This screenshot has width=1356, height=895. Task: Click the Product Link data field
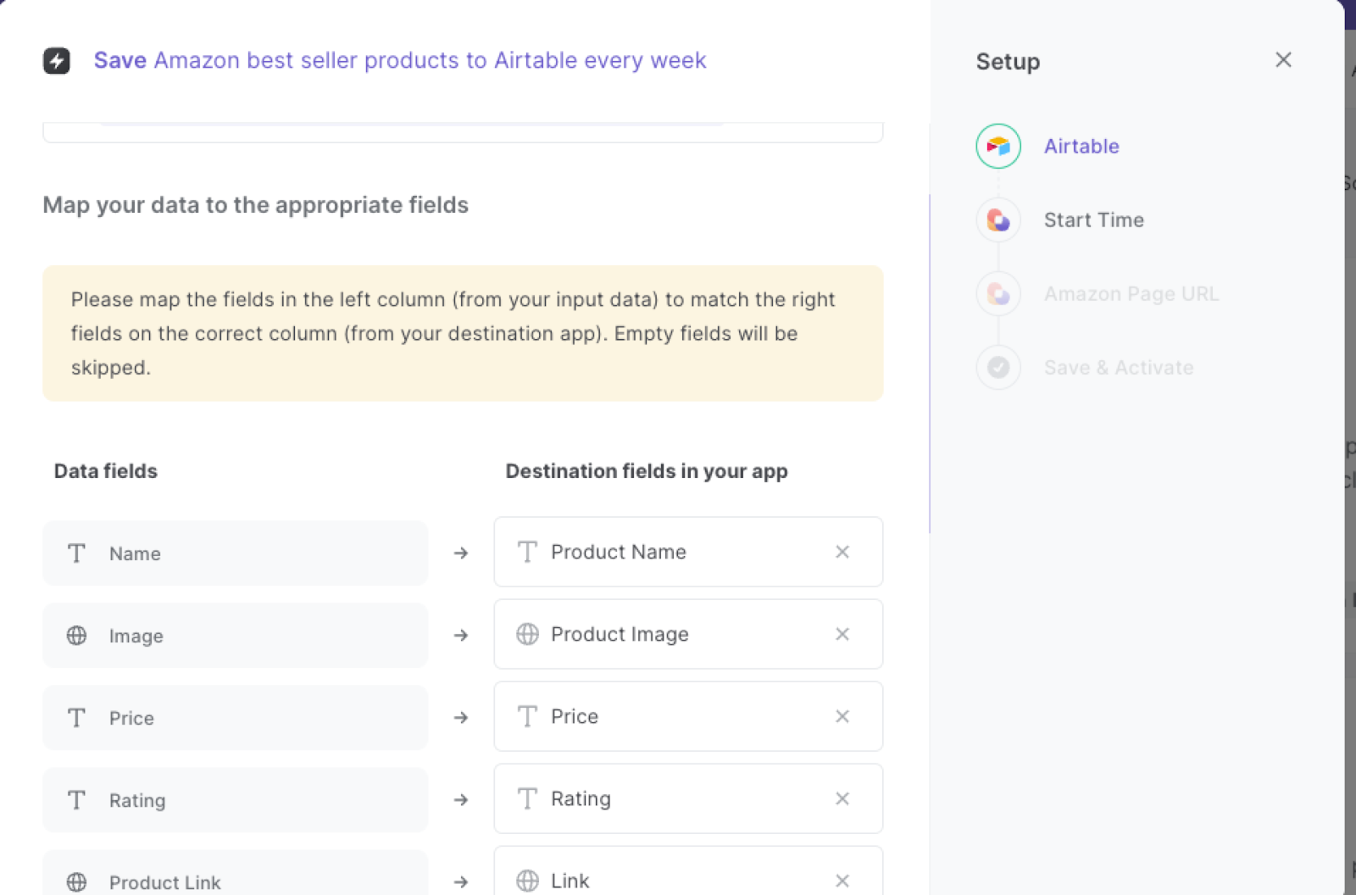236,873
